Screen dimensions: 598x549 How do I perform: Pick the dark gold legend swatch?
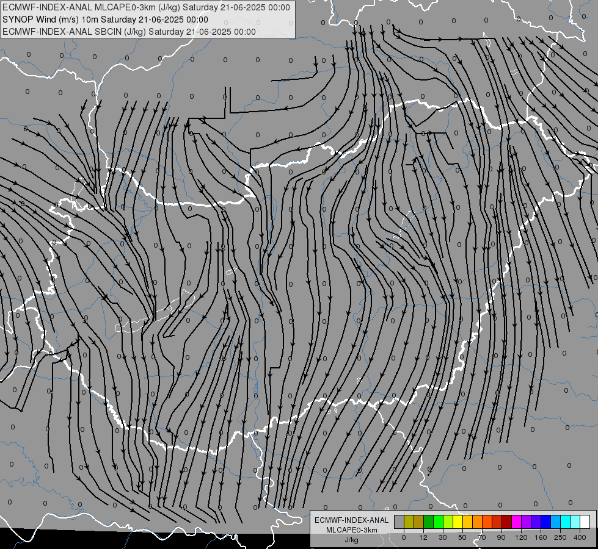[419, 522]
